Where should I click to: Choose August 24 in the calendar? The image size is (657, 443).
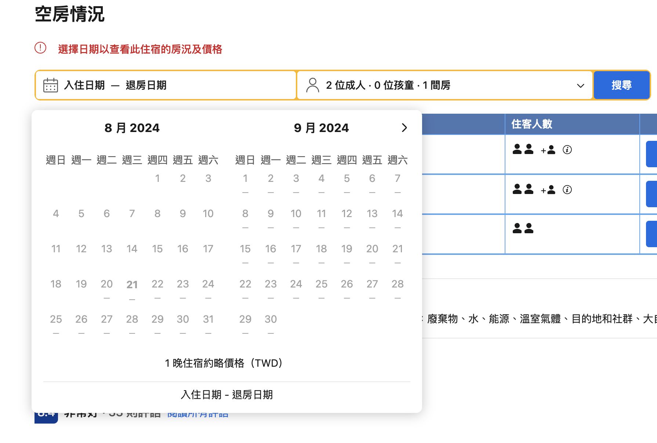pyautogui.click(x=208, y=289)
